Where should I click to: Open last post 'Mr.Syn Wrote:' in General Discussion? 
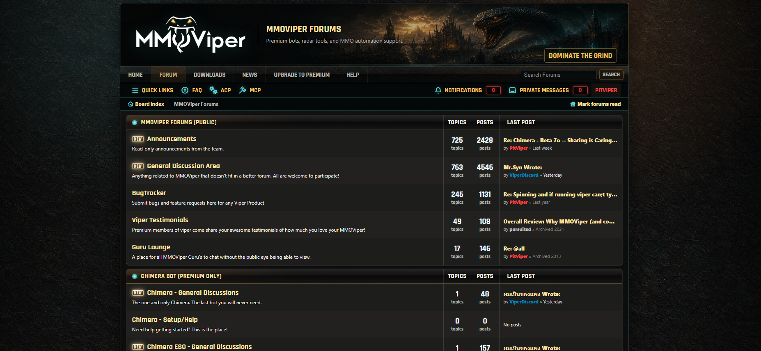pos(523,167)
